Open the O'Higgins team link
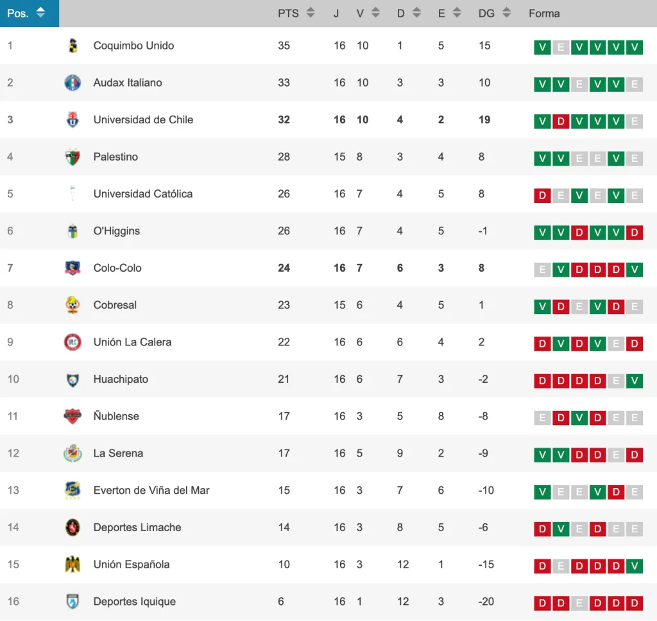This screenshot has height=621, width=657. pyautogui.click(x=116, y=231)
